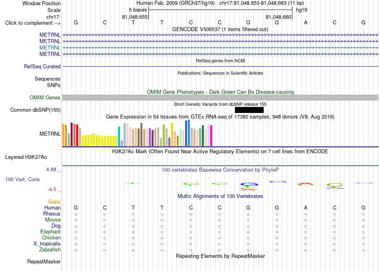Click the gray OMIM Genes bar
The width and height of the screenshot is (379, 271).
220,98
